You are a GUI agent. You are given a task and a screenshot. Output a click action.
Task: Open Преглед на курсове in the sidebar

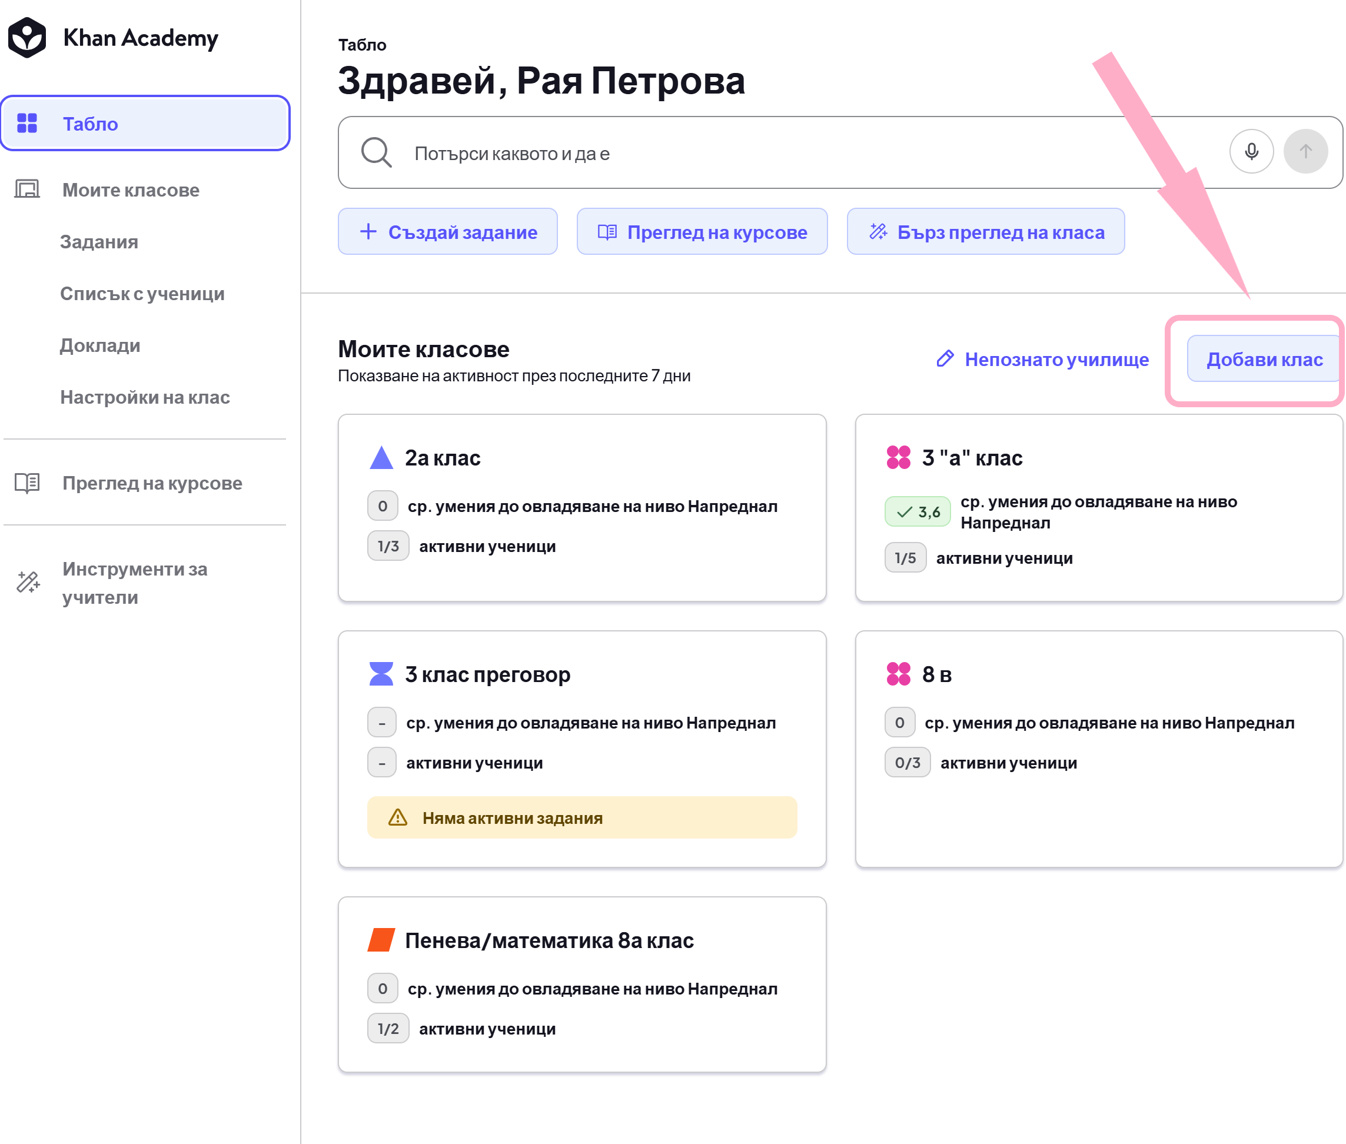click(152, 483)
